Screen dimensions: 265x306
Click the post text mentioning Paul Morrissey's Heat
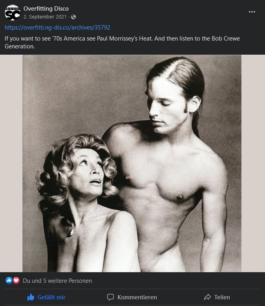(118, 39)
